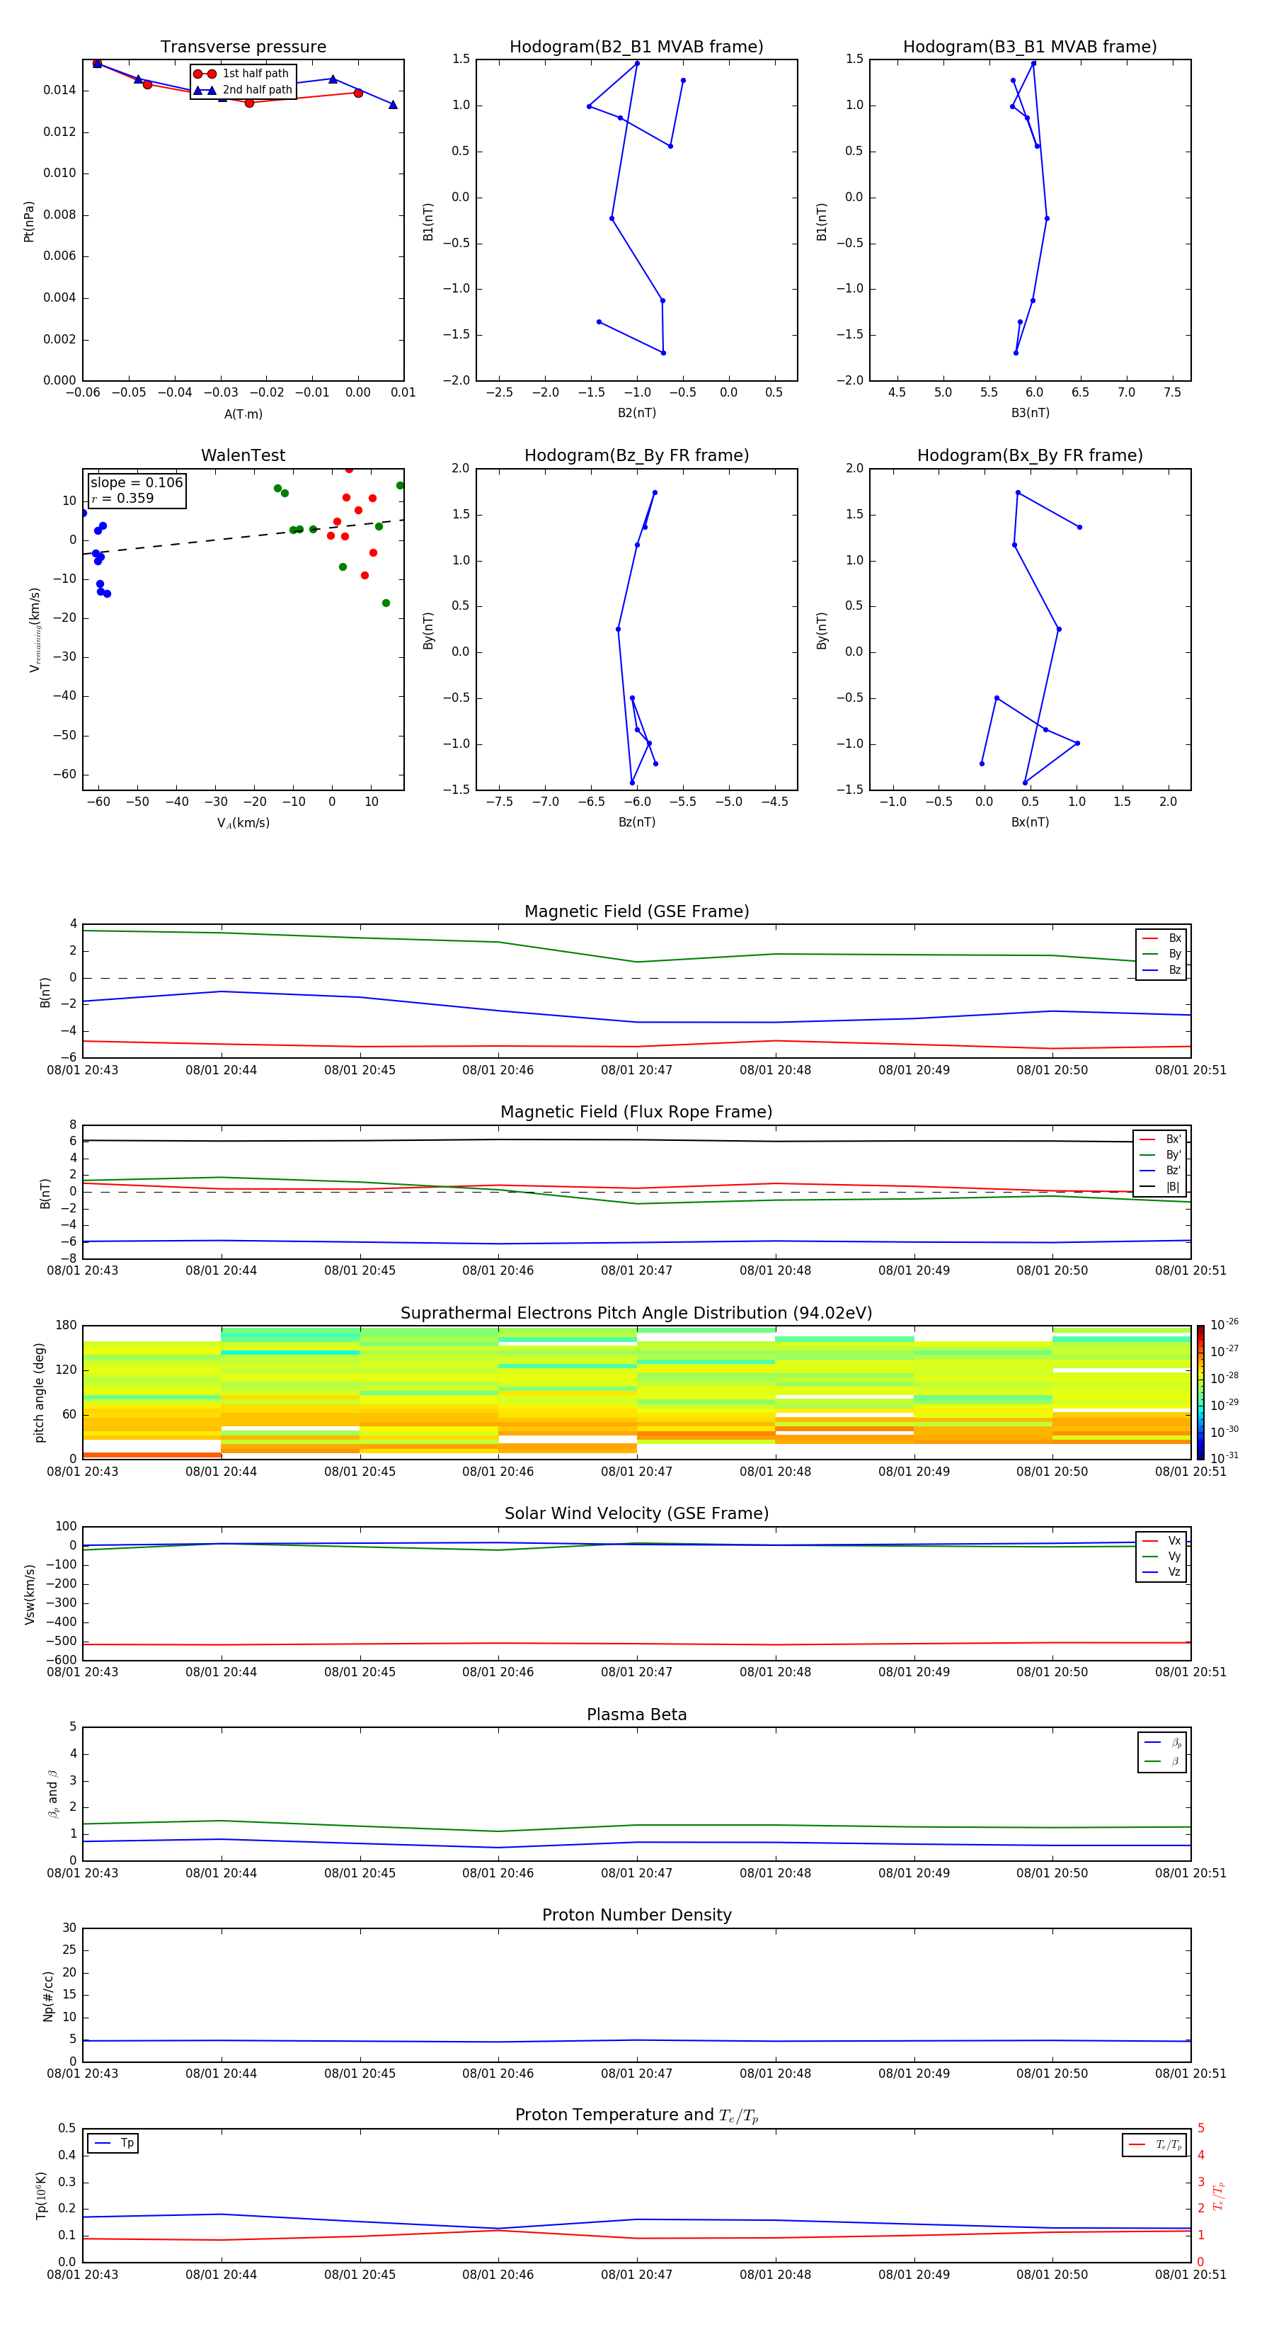Viewport: 1274px width, 2337px height.
Task: Click By entry in GSE legend
Action: coord(1161,953)
